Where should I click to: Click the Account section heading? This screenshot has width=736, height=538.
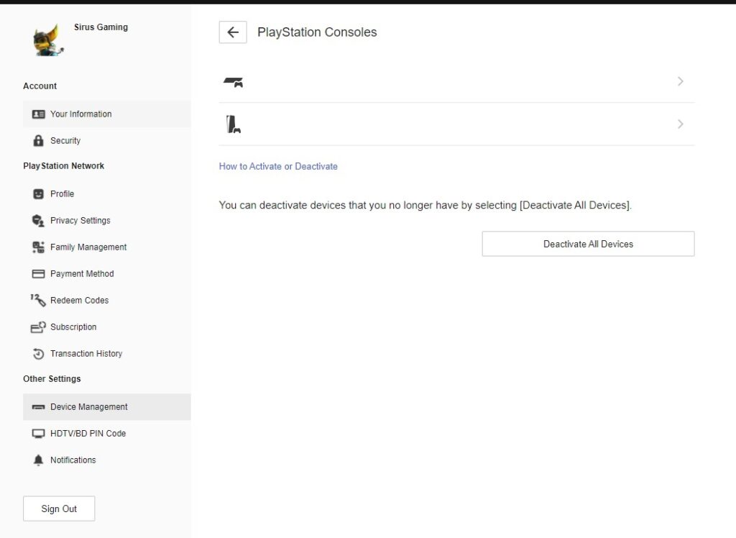pos(40,86)
